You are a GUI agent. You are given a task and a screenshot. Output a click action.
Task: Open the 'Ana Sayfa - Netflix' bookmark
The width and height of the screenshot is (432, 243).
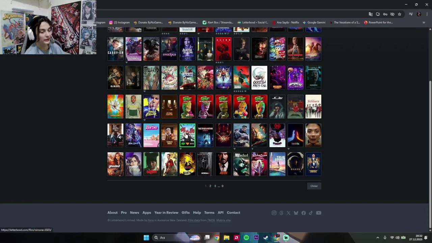coord(286,23)
